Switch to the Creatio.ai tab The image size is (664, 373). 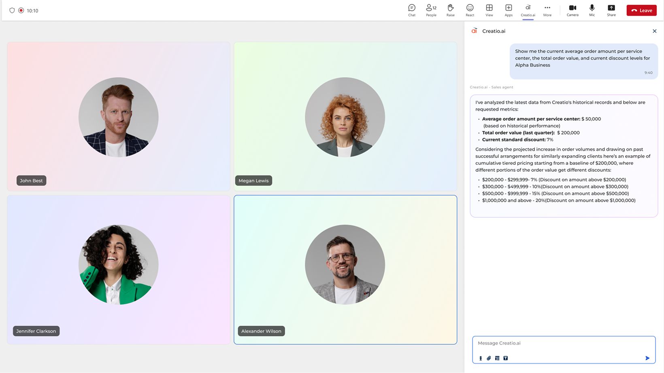tap(528, 10)
